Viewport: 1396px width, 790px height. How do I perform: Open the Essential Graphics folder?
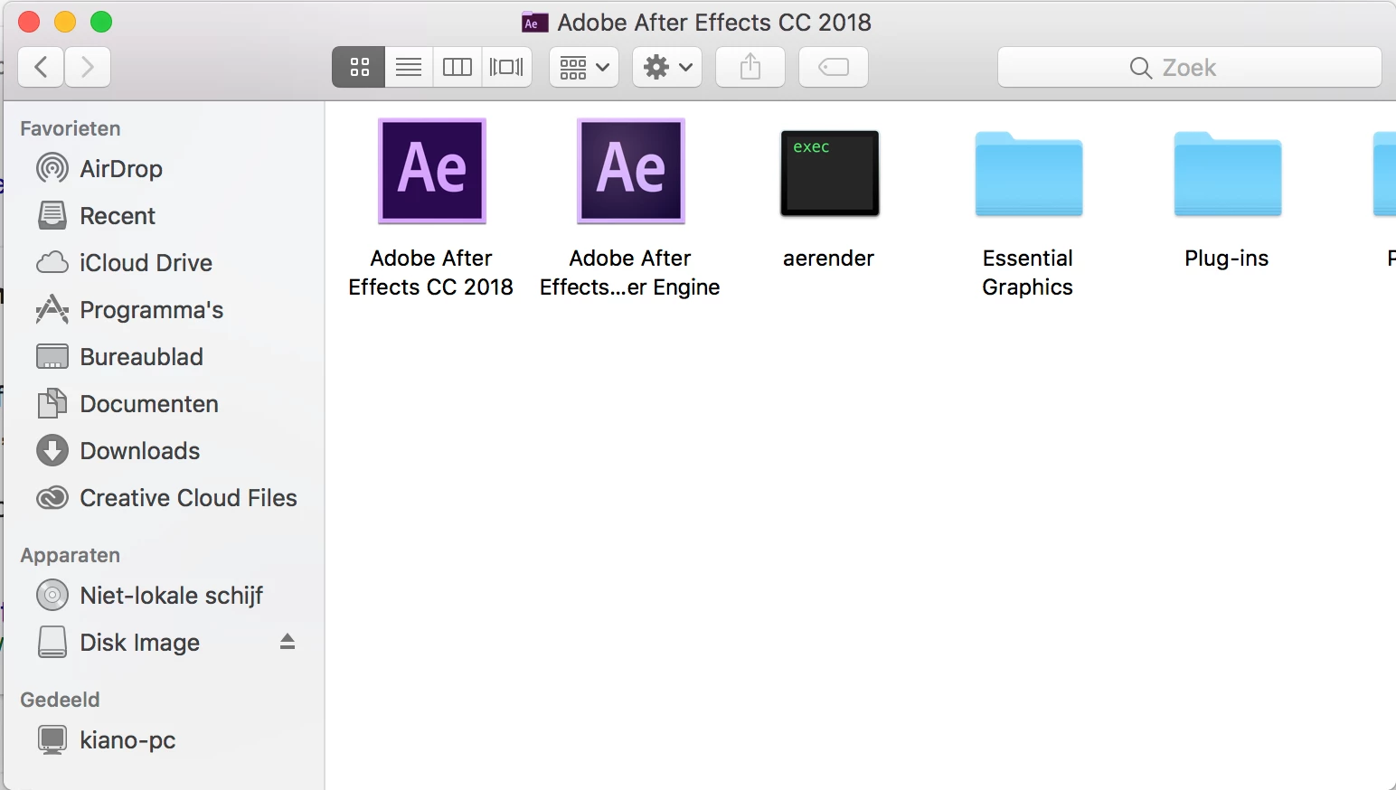[x=1029, y=174]
